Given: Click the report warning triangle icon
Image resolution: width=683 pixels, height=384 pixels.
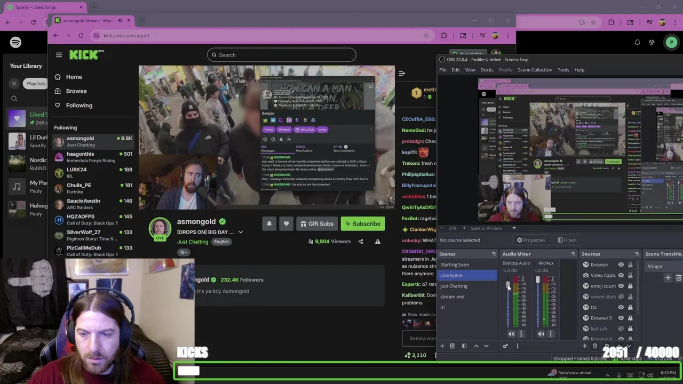Looking at the screenshot, I should (378, 242).
